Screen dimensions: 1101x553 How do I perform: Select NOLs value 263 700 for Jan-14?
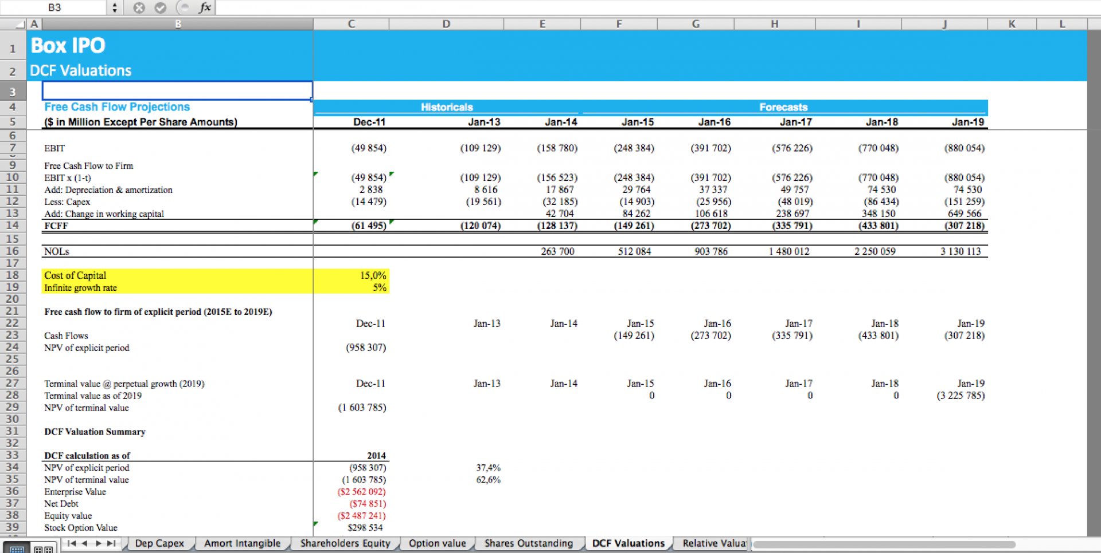click(x=557, y=251)
